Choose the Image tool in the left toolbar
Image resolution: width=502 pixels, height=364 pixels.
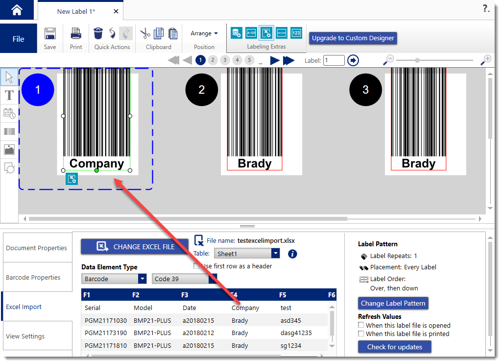coord(9,150)
